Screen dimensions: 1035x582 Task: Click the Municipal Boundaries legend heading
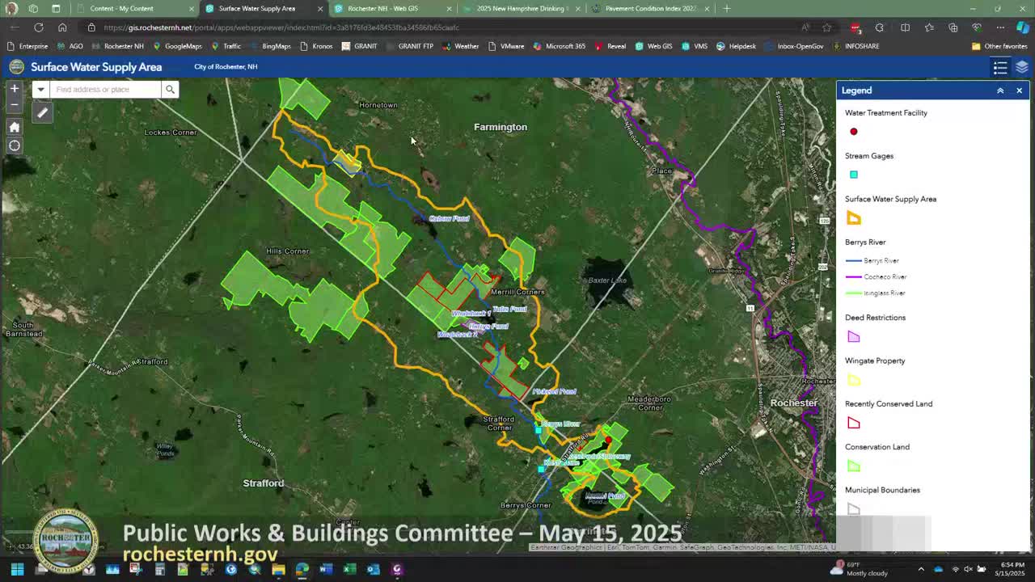882,490
